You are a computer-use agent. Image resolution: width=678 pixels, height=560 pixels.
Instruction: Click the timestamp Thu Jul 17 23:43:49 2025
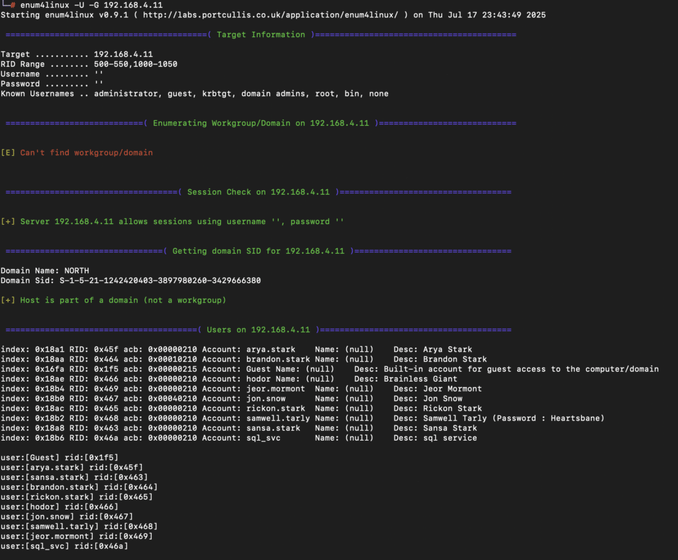coord(487,15)
